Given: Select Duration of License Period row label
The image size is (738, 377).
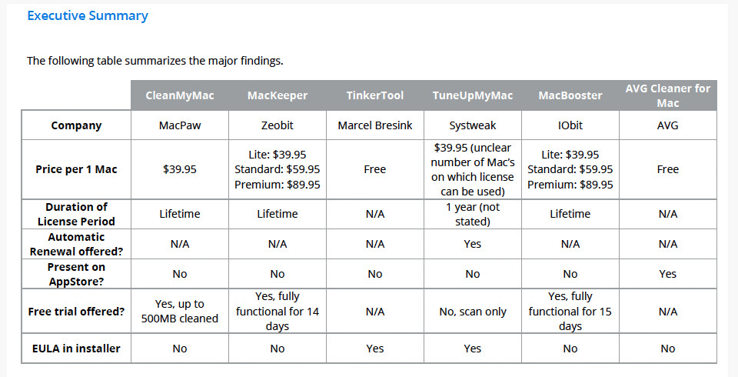Looking at the screenshot, I should (x=76, y=214).
